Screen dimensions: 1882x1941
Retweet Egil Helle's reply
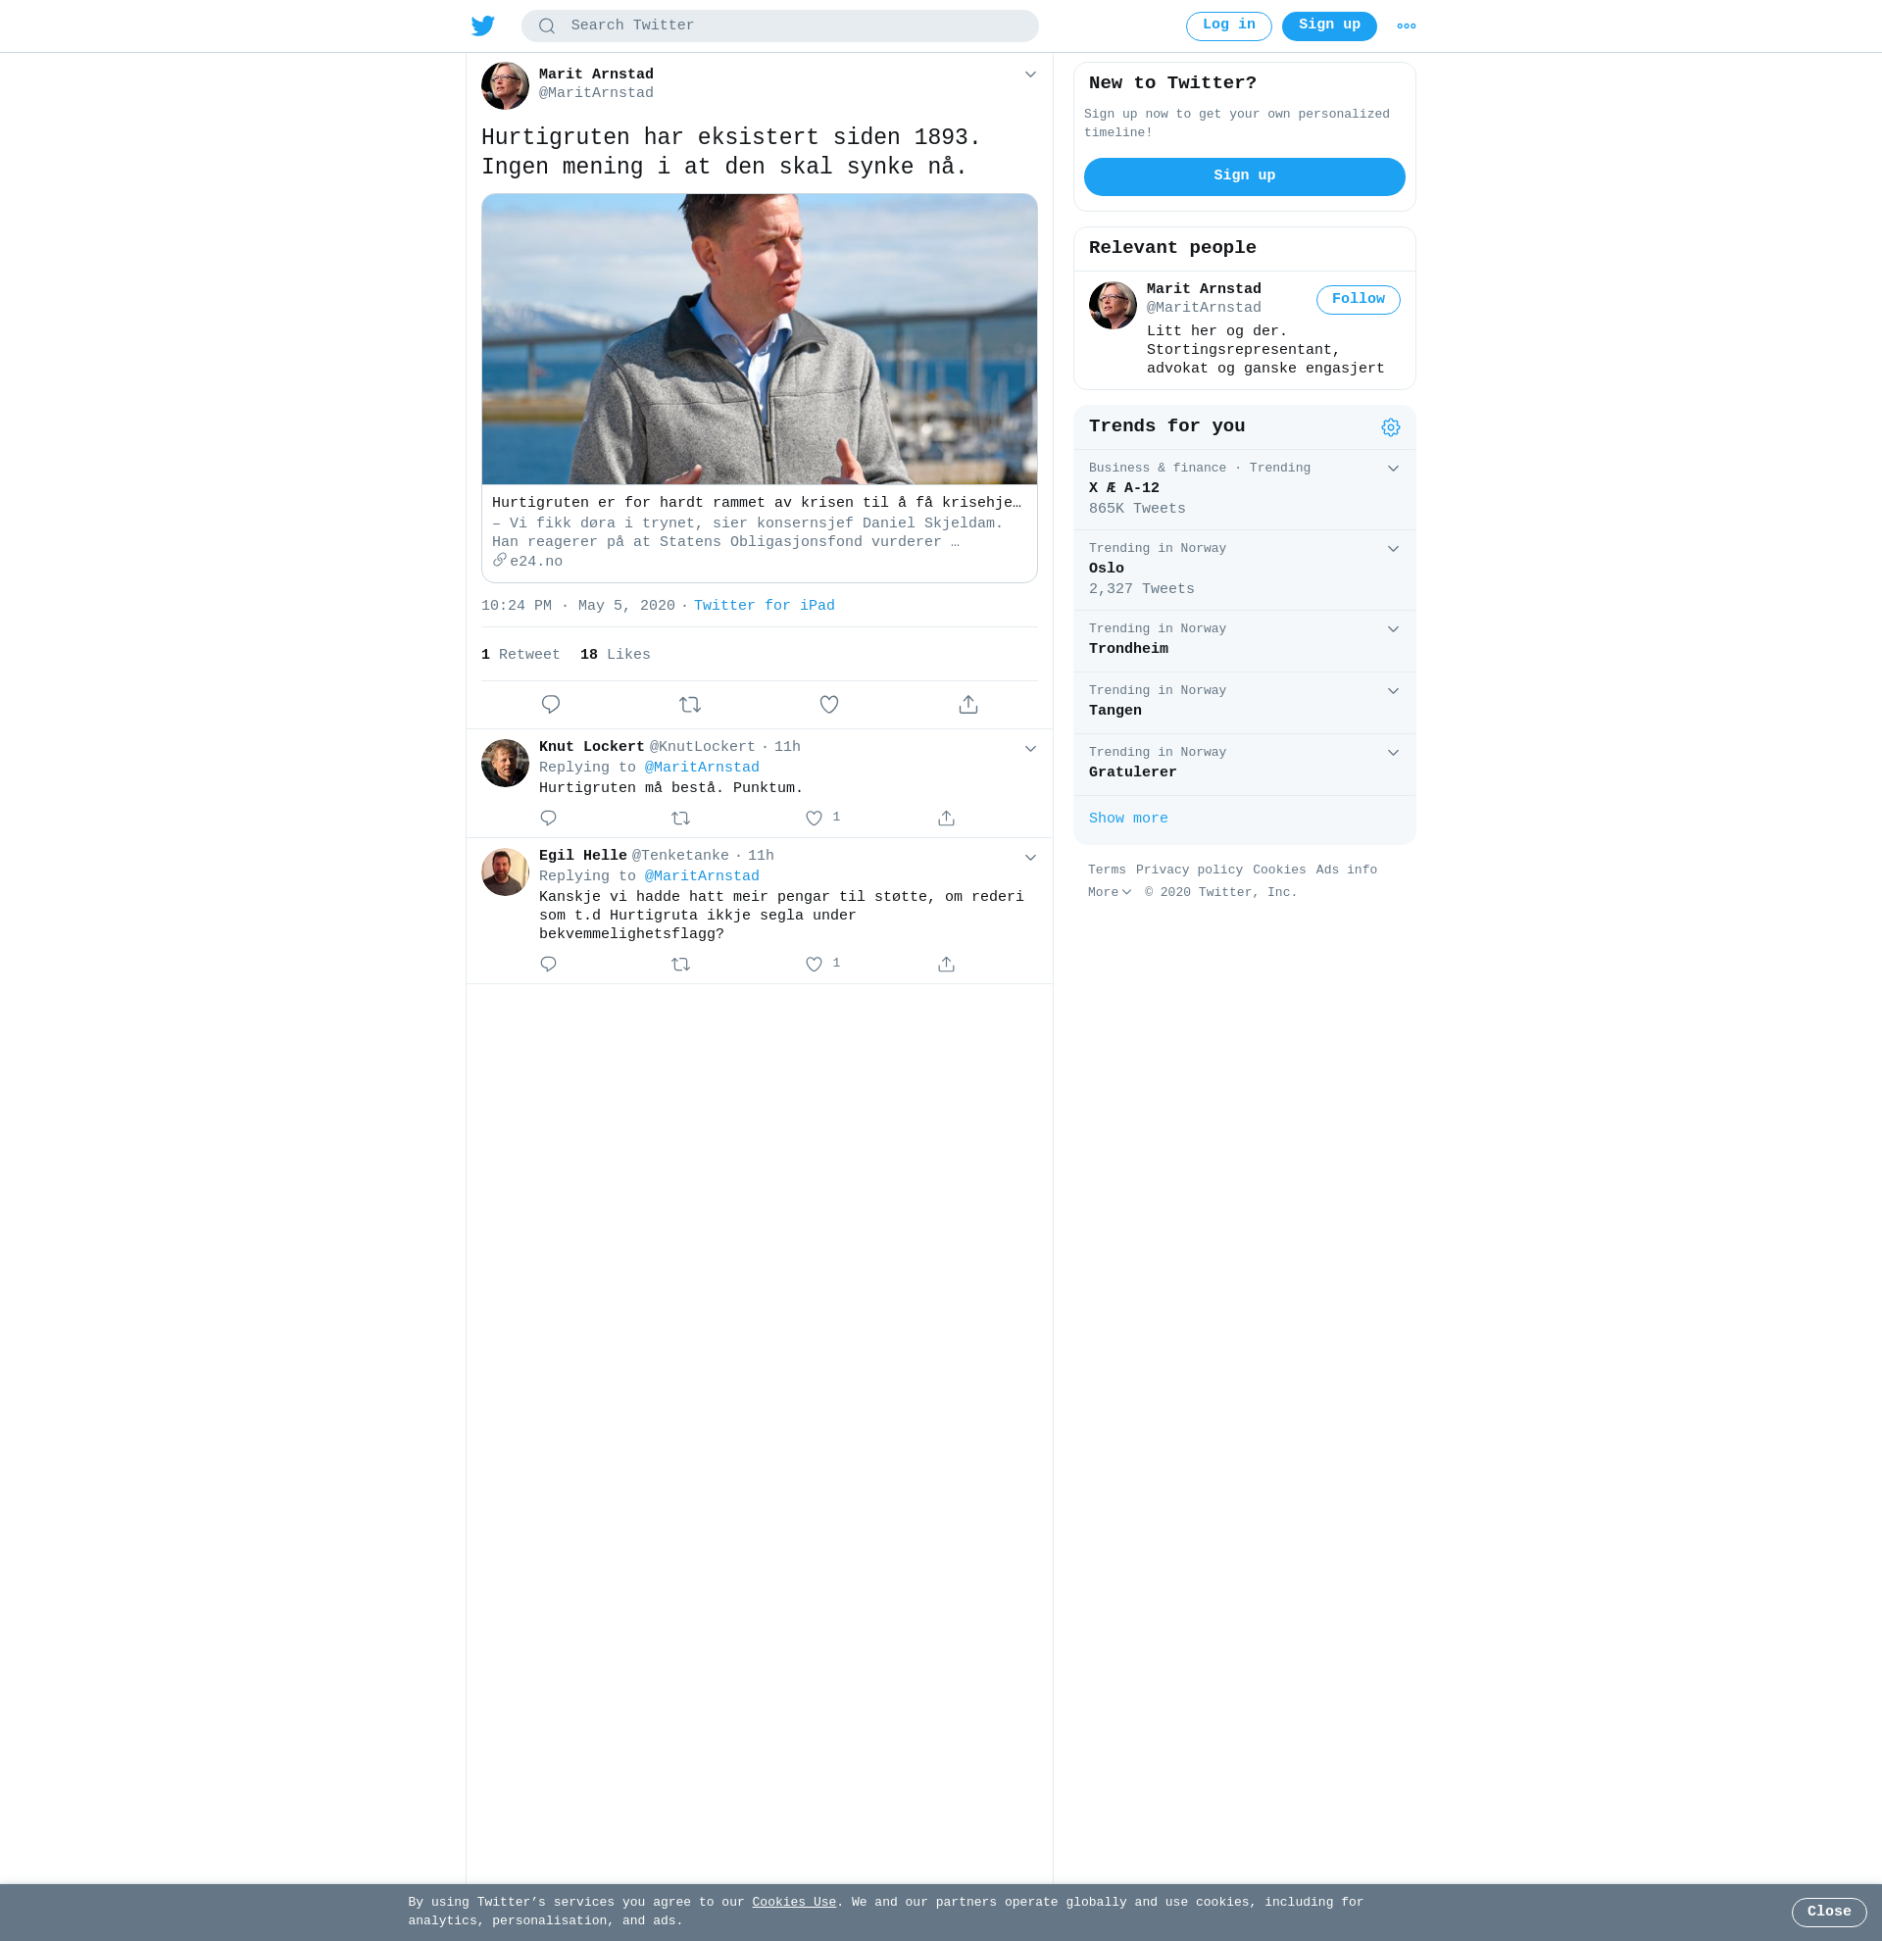[x=681, y=965]
